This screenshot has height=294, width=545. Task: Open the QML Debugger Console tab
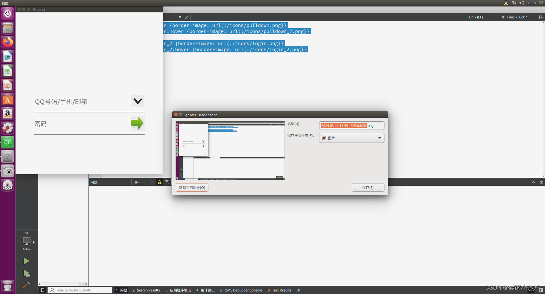click(241, 290)
